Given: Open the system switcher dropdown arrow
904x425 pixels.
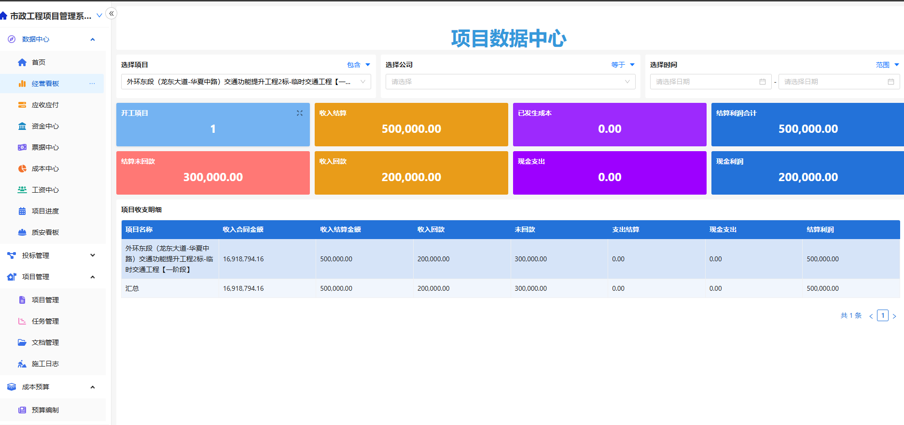Looking at the screenshot, I should (99, 15).
